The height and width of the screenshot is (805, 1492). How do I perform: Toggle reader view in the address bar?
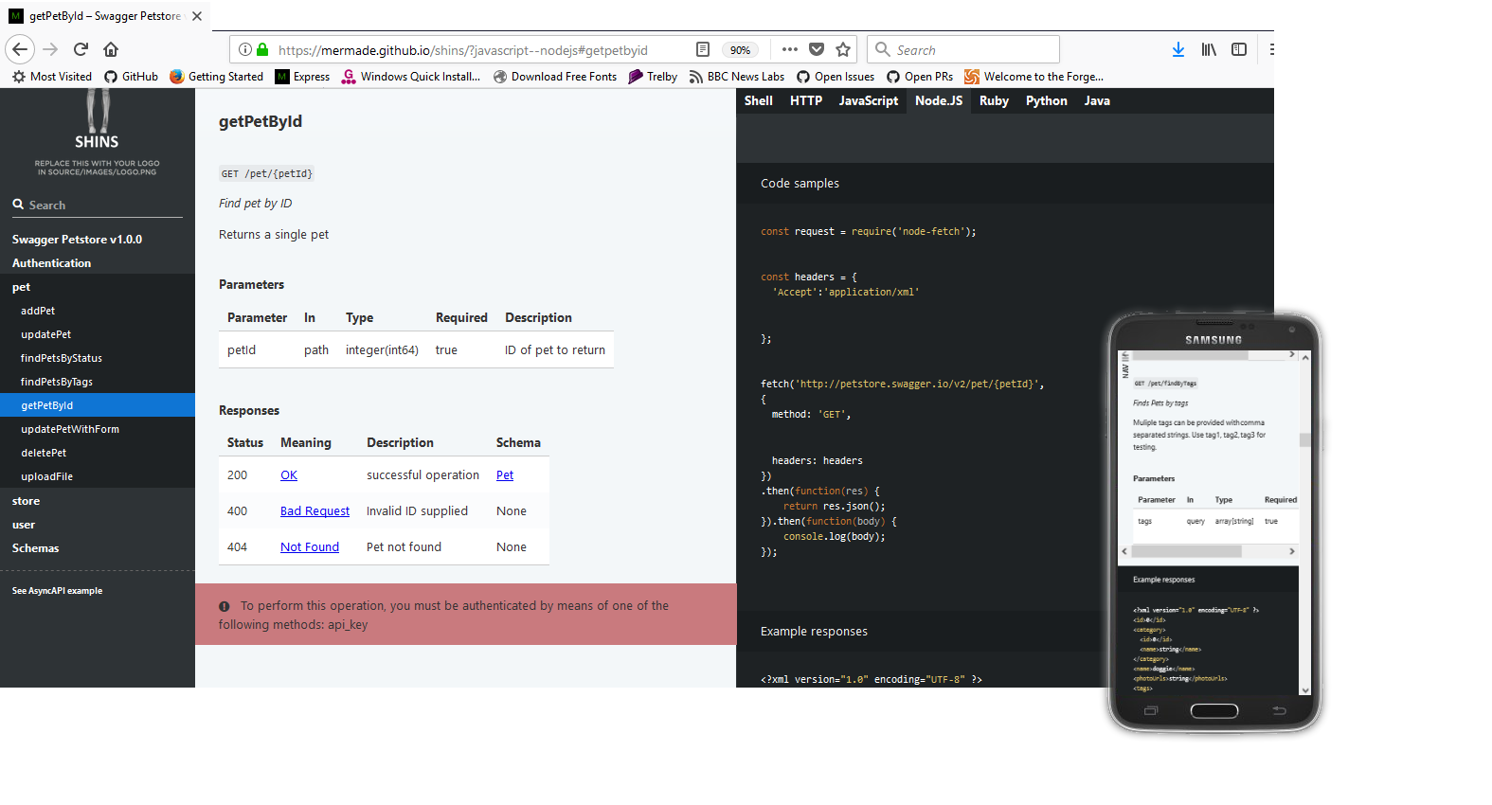click(703, 49)
